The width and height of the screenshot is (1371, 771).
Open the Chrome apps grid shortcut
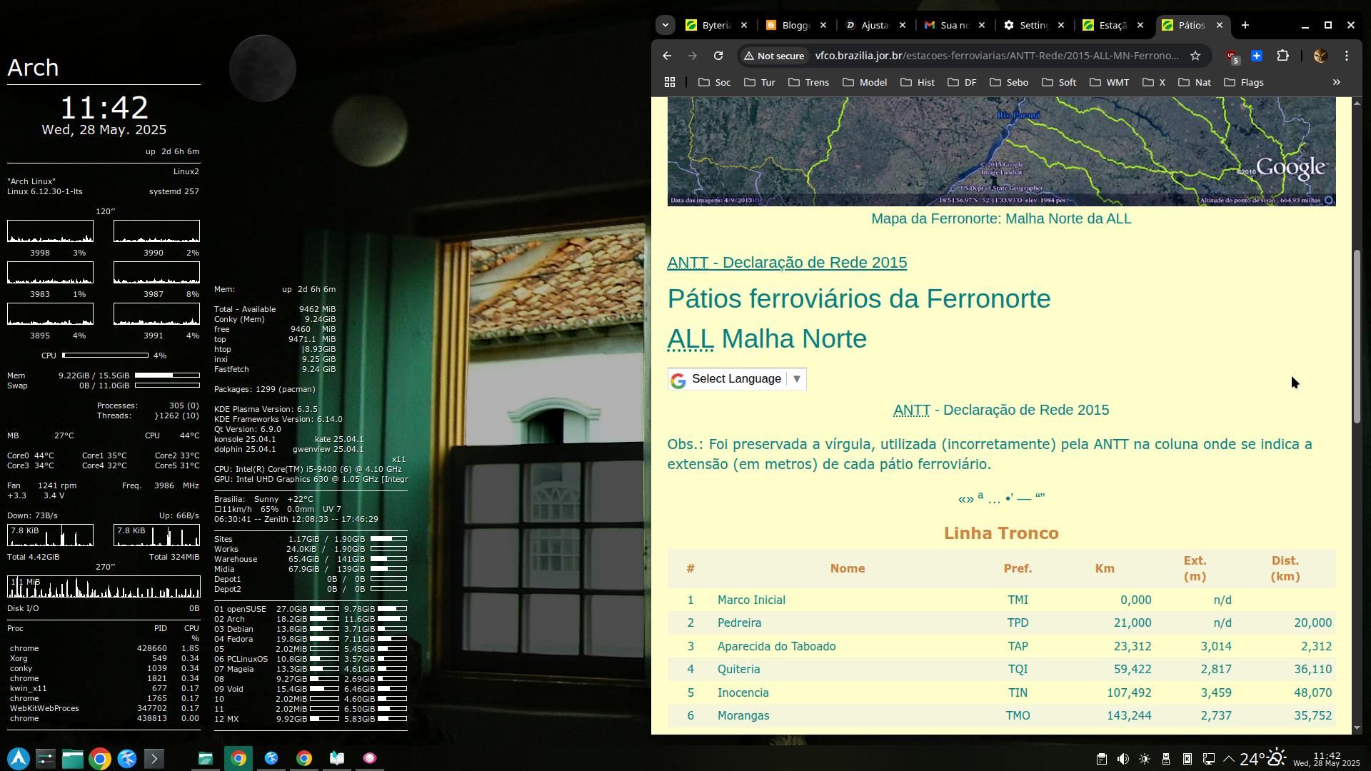pos(669,83)
